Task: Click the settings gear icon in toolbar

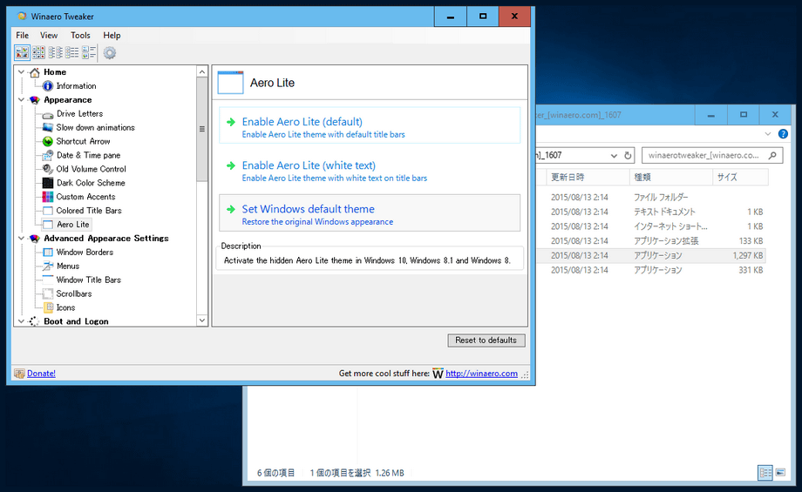Action: [110, 53]
